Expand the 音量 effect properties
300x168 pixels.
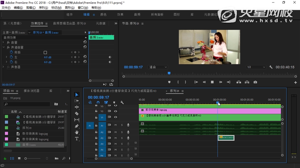pyautogui.click(x=4, y=42)
